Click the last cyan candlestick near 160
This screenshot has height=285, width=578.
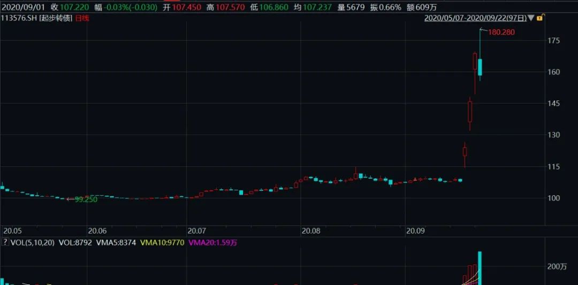click(x=480, y=67)
